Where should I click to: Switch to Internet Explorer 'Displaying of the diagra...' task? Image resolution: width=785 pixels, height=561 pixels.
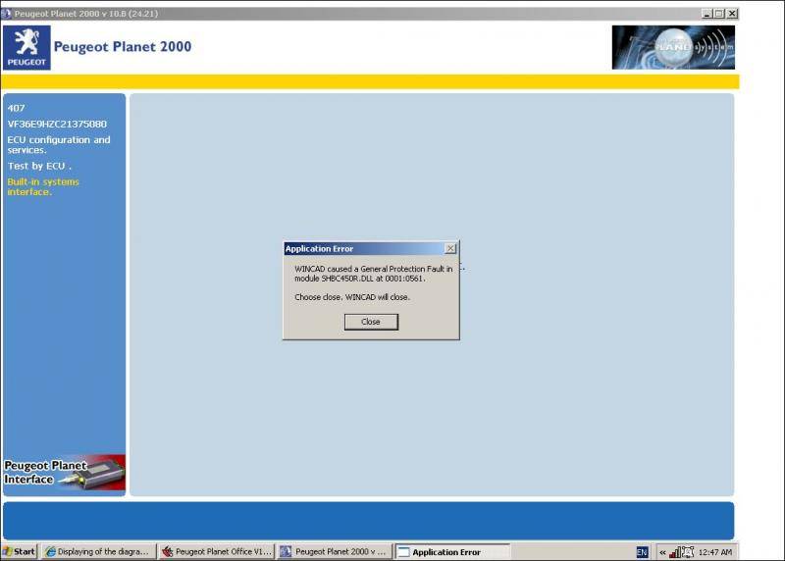point(97,552)
